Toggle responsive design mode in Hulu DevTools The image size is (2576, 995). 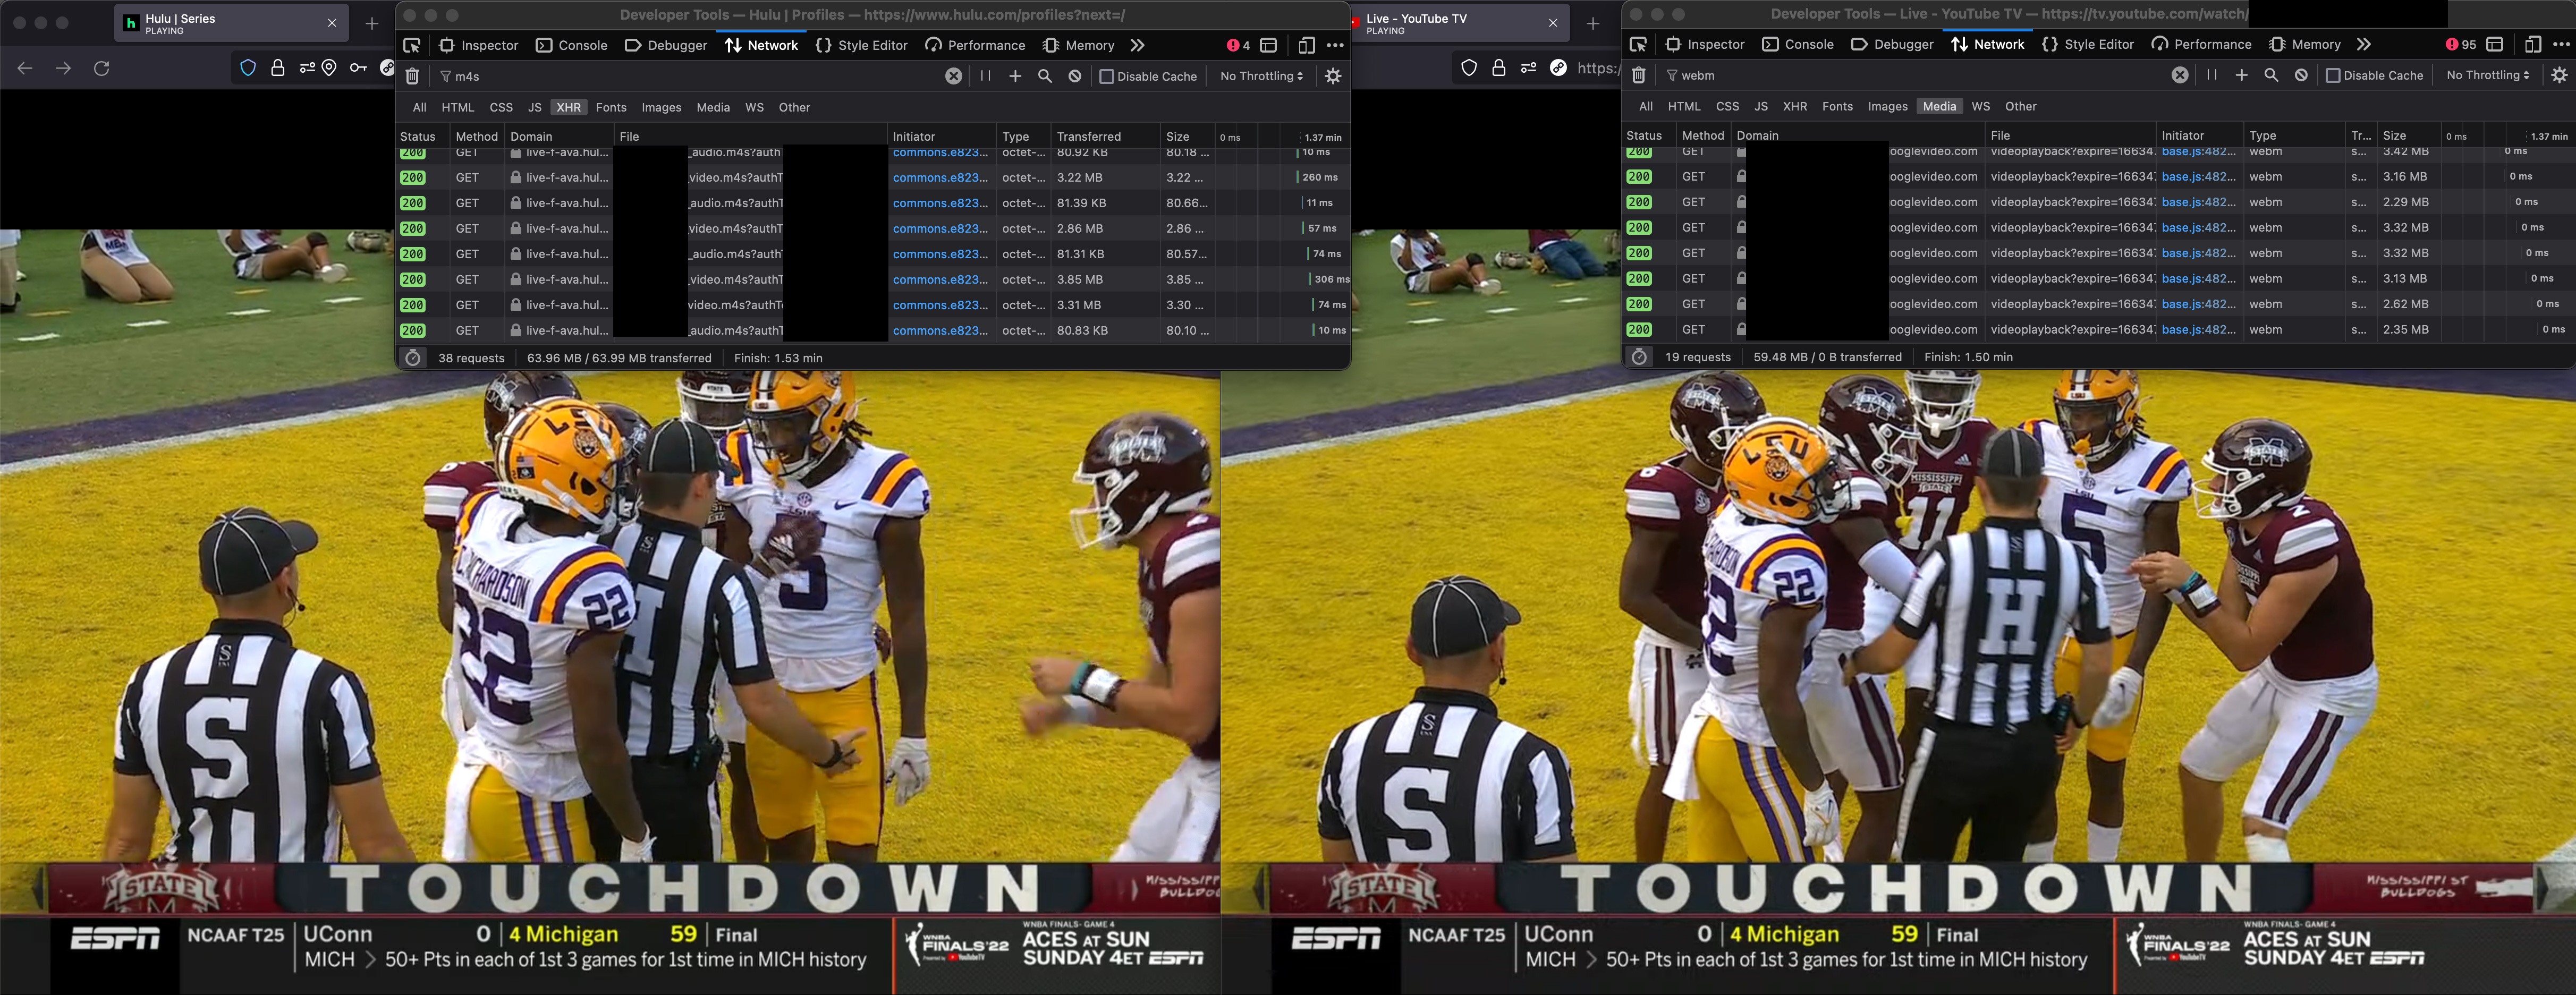1306,45
